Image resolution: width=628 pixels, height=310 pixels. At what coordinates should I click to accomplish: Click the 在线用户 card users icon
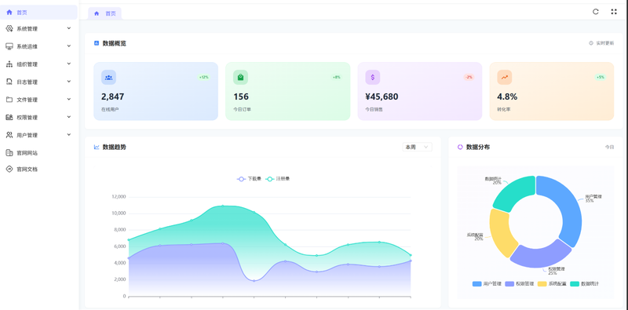(108, 77)
